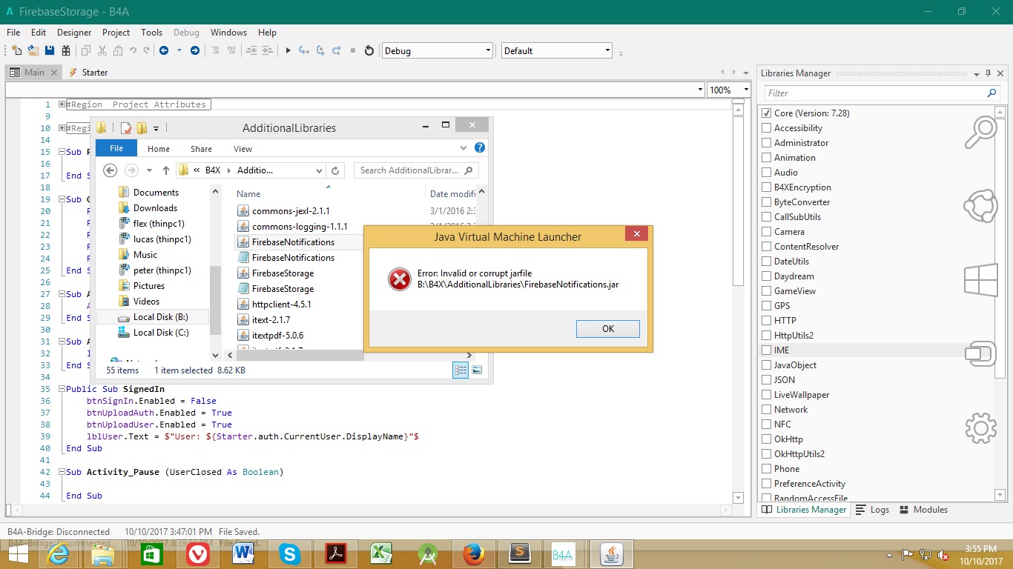Open Android Studio from the taskbar

tap(428, 553)
